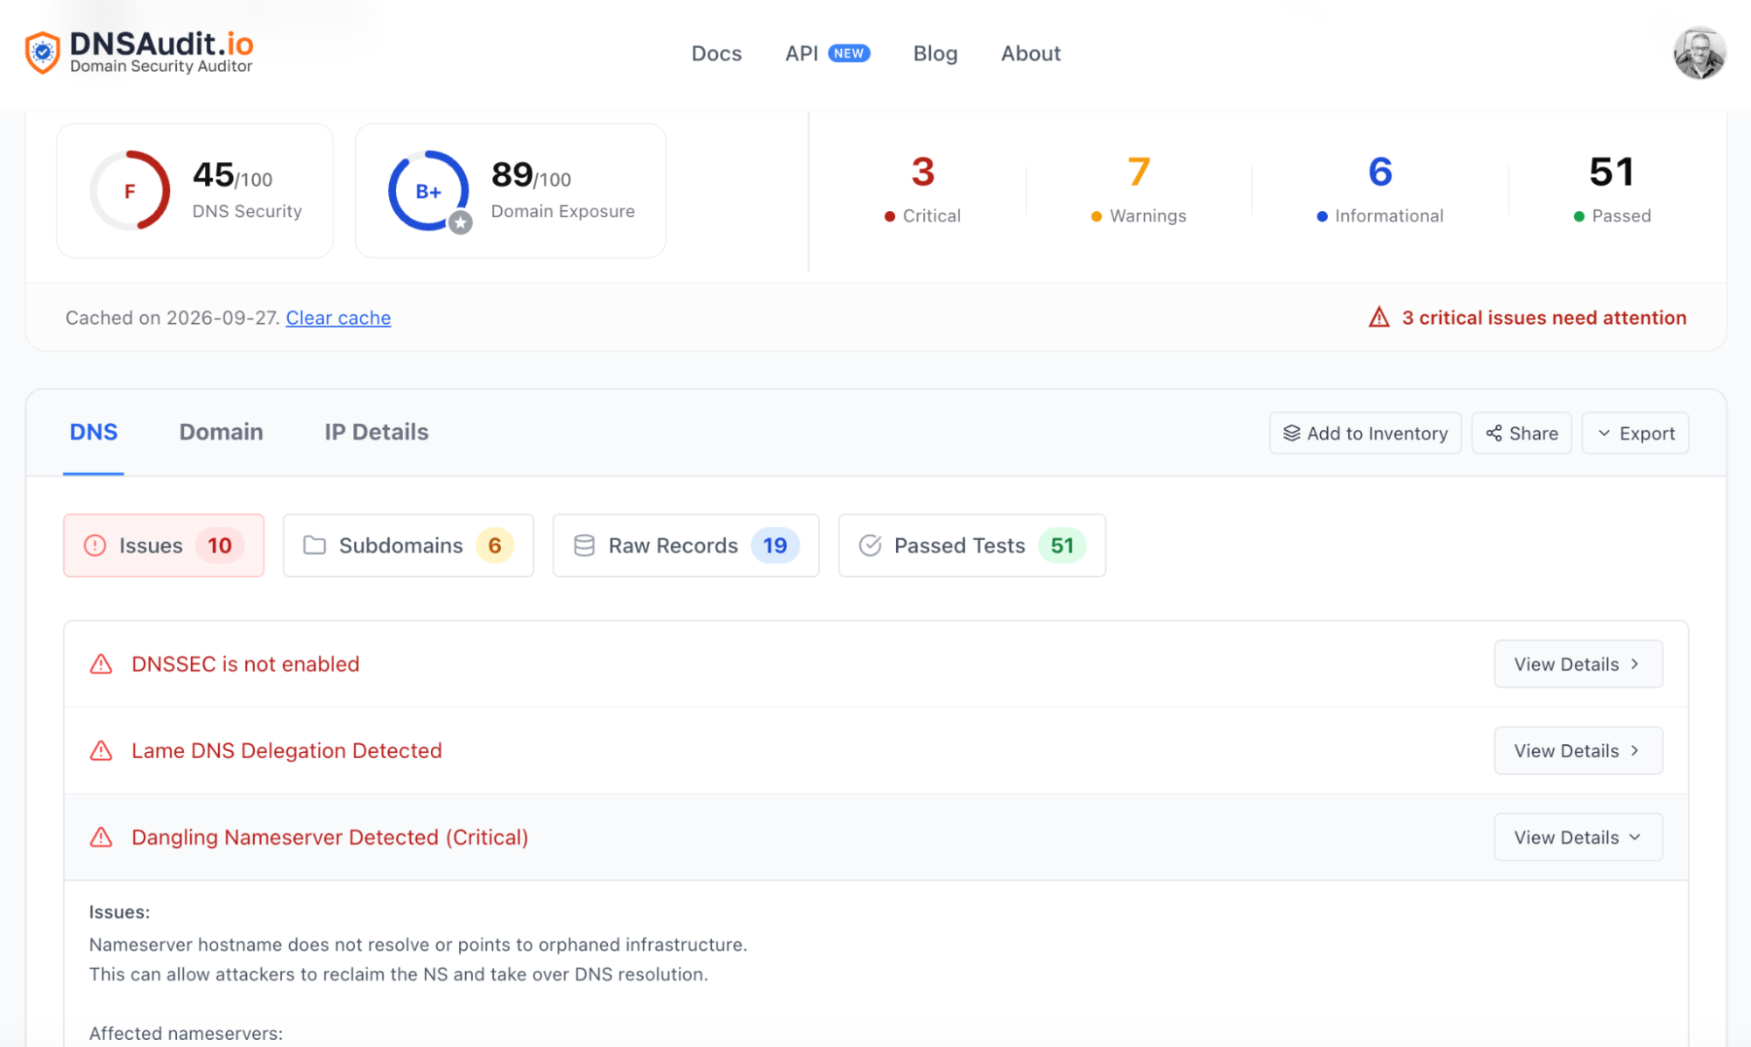This screenshot has height=1047, width=1751.
Task: Open the Export dropdown
Action: (1635, 433)
